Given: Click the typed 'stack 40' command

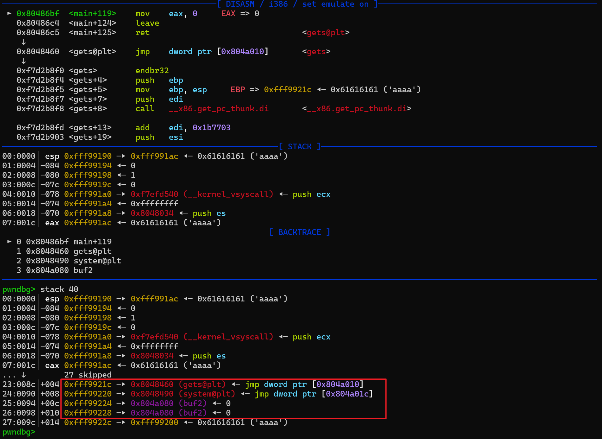Looking at the screenshot, I should point(59,289).
